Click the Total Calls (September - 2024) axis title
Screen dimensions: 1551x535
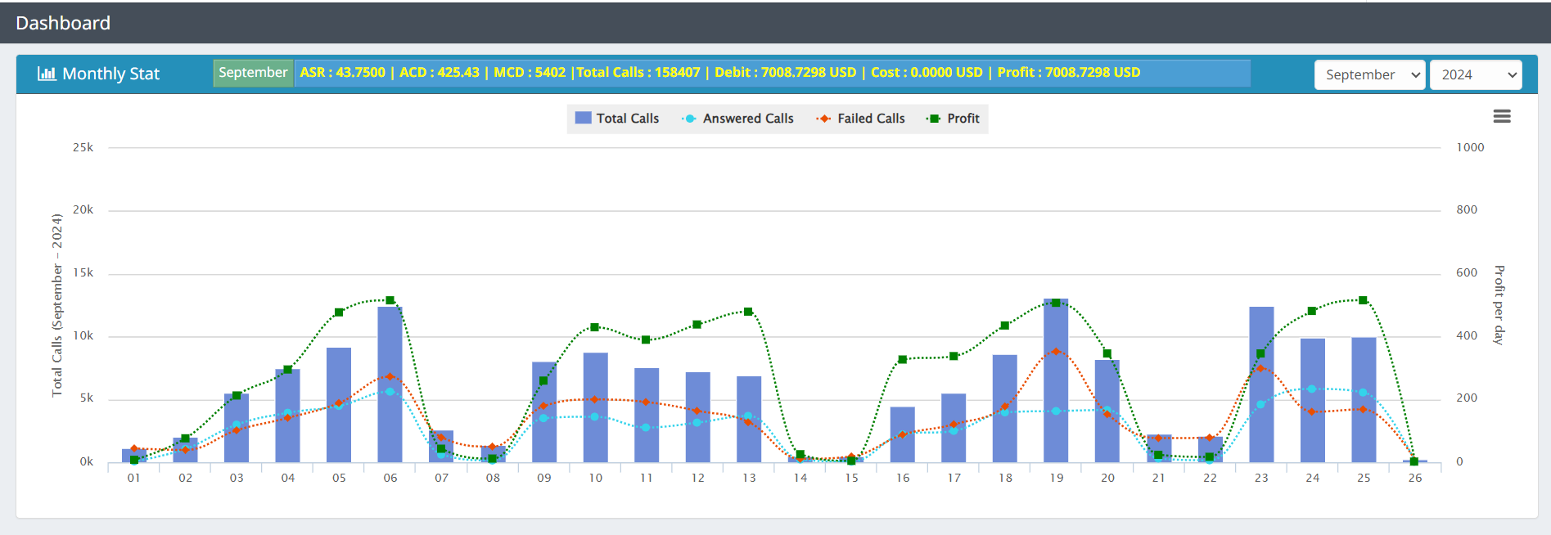tap(56, 305)
